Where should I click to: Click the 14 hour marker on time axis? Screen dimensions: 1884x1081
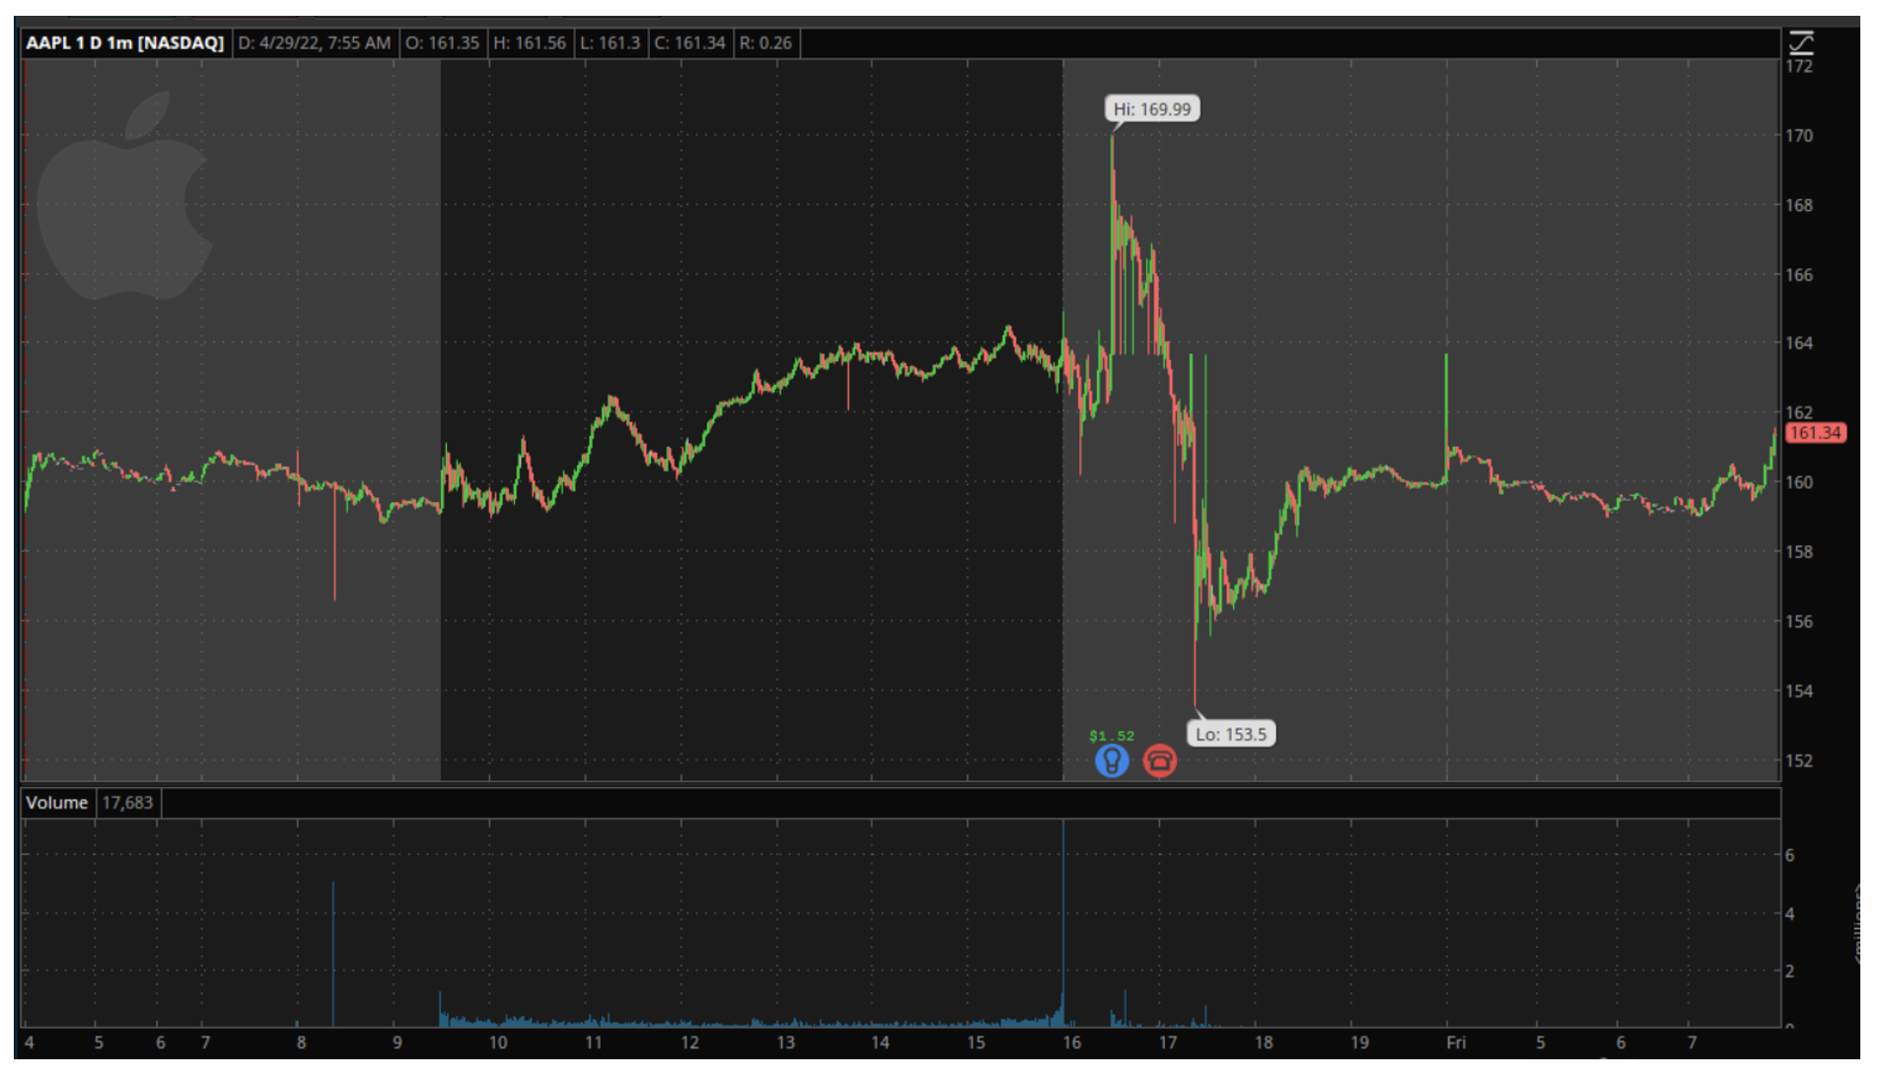pos(880,1043)
